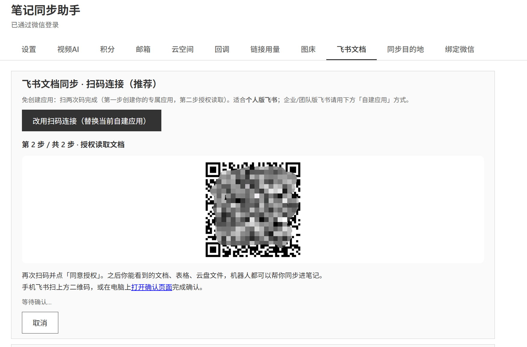Click the text 再次扫码并点「同意授权」
The width and height of the screenshot is (527, 347).
(61, 275)
